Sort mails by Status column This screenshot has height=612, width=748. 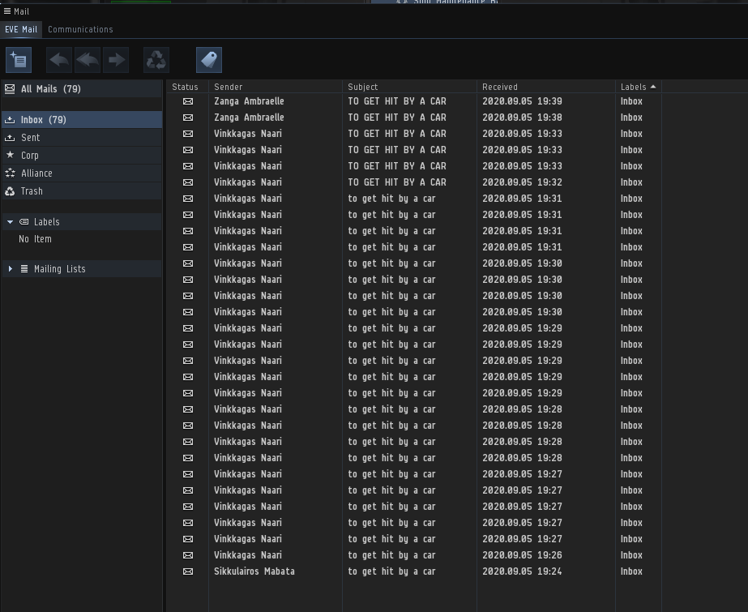(x=185, y=87)
